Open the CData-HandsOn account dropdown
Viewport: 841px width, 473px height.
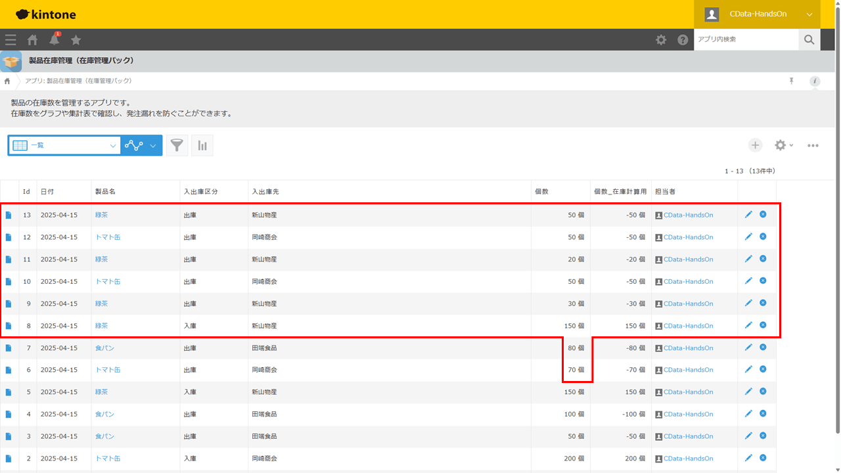pyautogui.click(x=757, y=14)
